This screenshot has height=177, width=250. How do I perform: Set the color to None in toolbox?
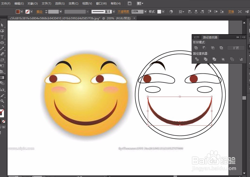point(4,122)
